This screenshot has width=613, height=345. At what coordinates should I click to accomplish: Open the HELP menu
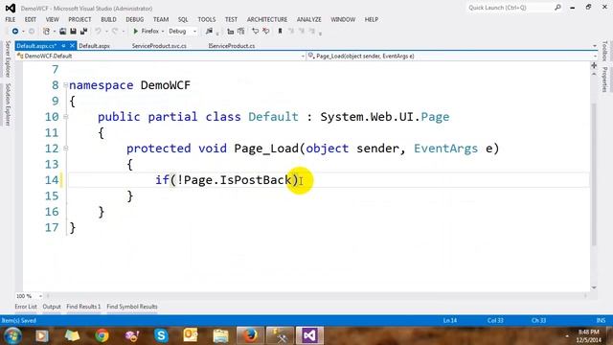(x=372, y=19)
